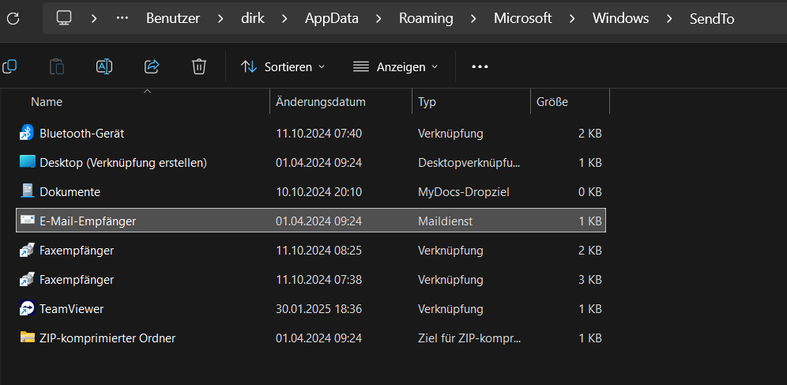Click the Rename icon in toolbar
The image size is (787, 385).
[x=104, y=66]
